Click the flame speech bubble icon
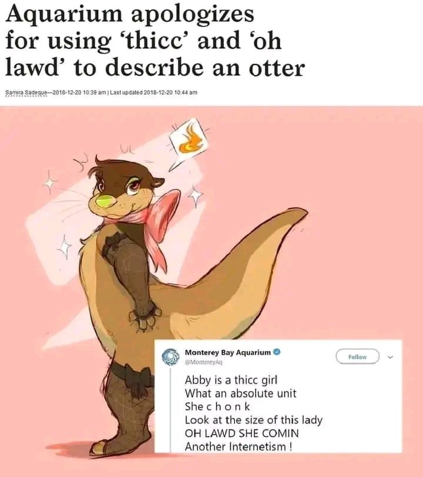Screen dimensions: 423x477 pos(189,141)
